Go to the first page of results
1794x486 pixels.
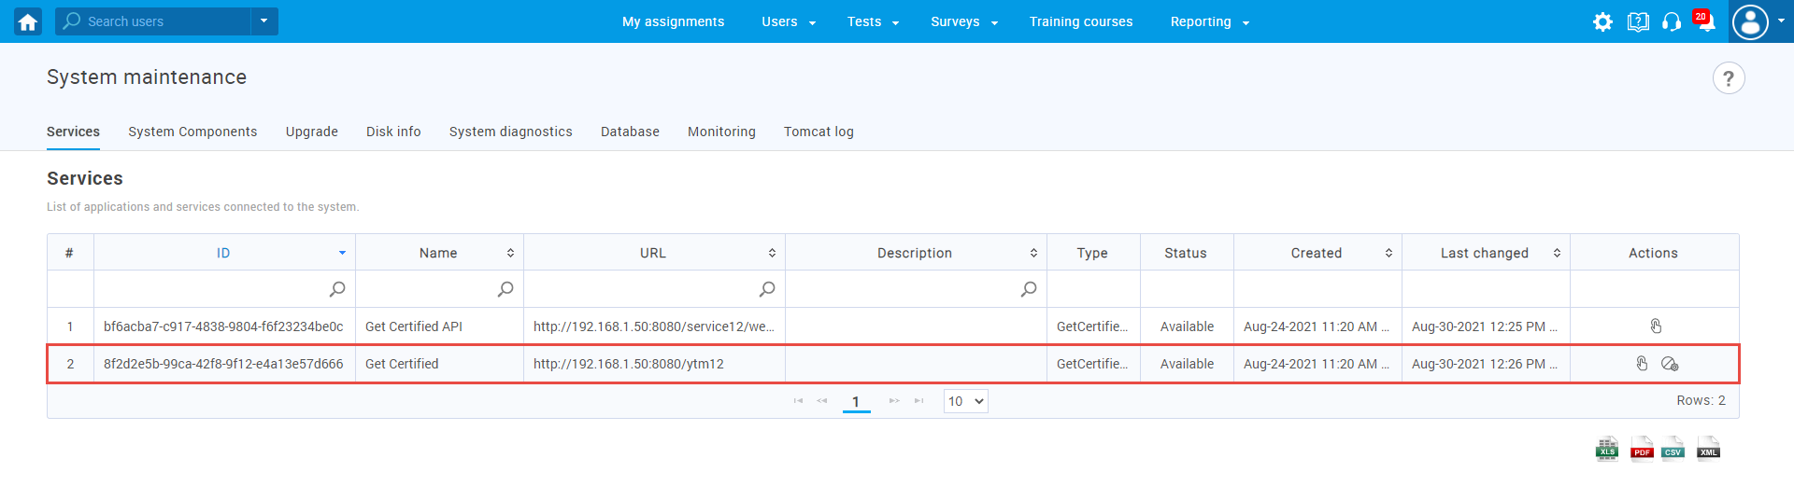coord(798,401)
